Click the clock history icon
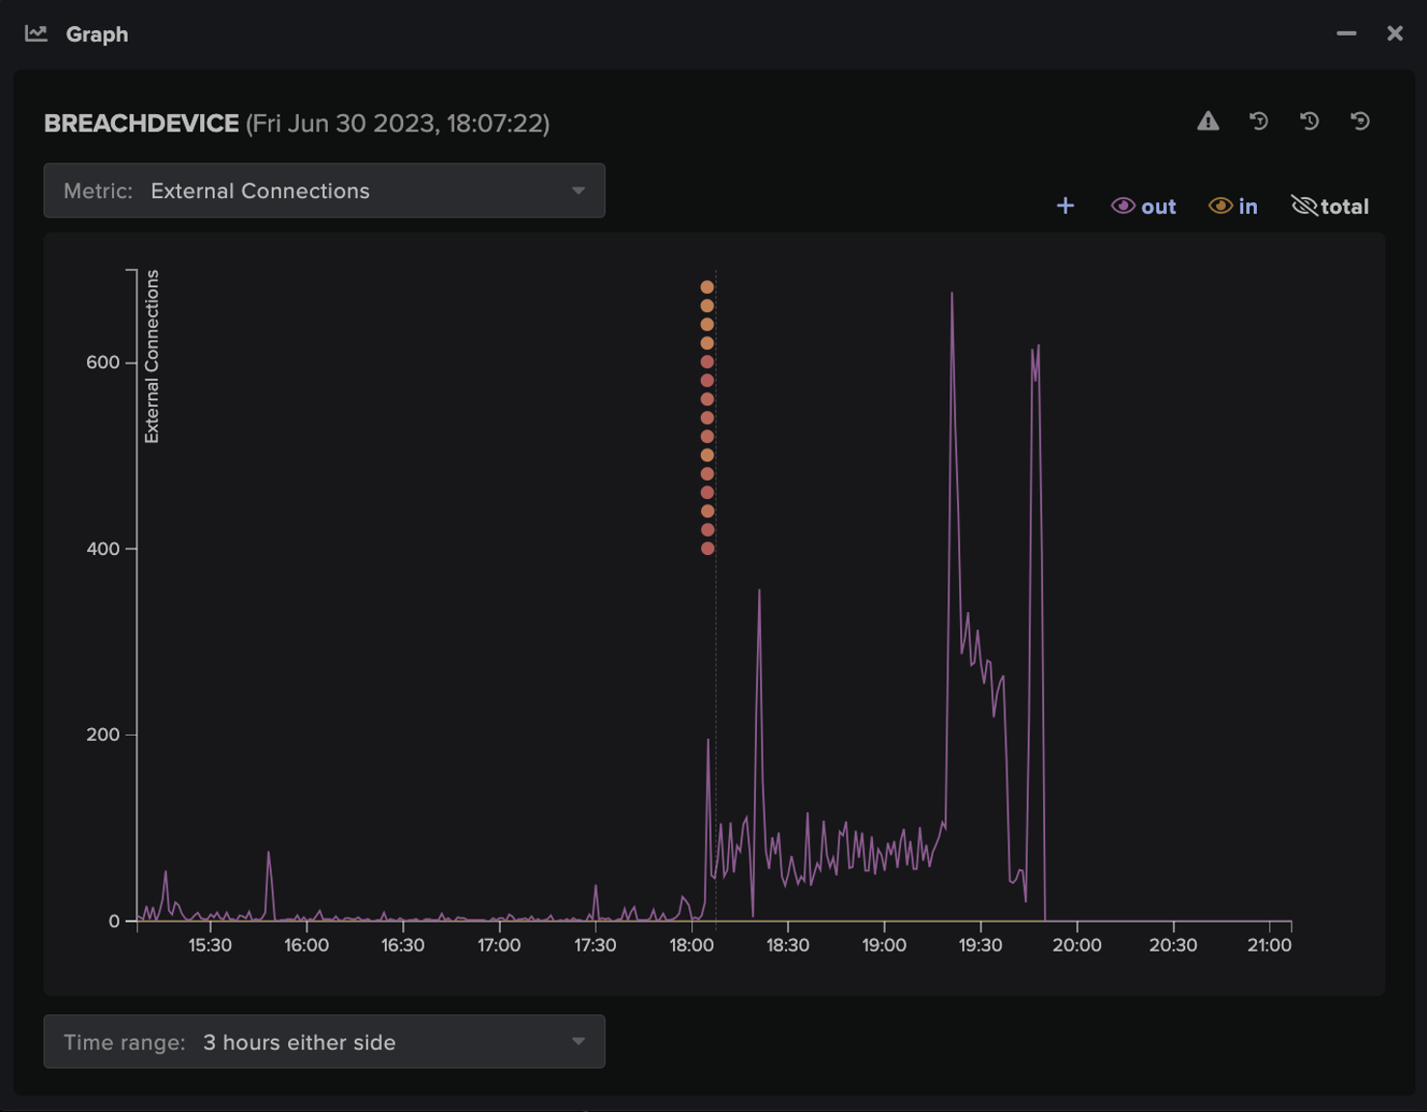 [x=1309, y=121]
